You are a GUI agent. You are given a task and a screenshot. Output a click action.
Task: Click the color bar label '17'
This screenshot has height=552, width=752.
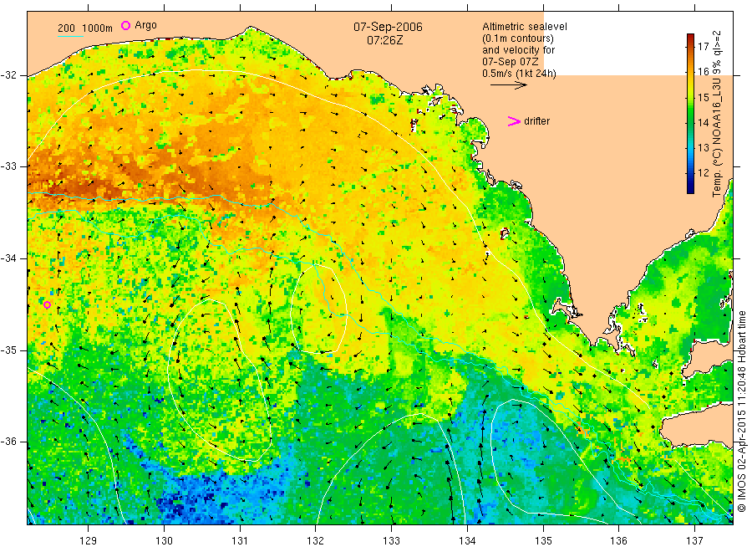[703, 47]
